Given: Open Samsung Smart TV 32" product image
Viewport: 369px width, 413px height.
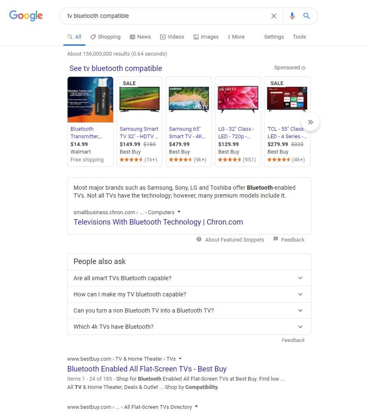Looking at the screenshot, I should click(139, 100).
